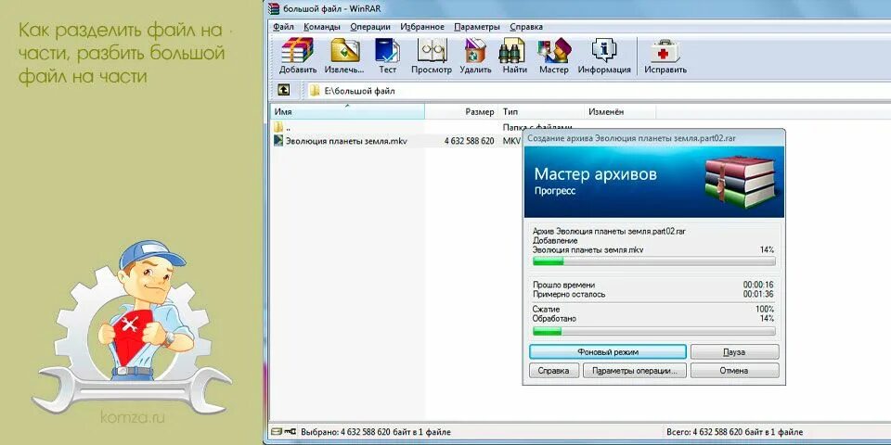Click the parent folder '..' entry
The width and height of the screenshot is (891, 445).
click(282, 127)
